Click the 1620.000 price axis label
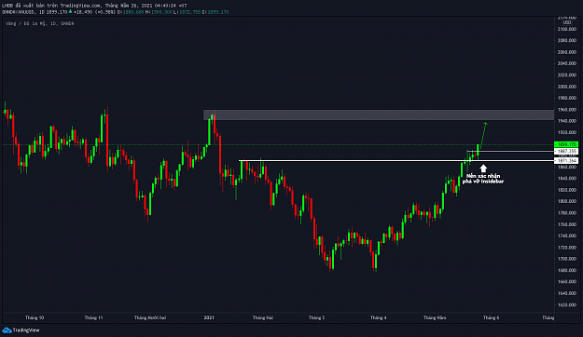583x337 pixels. [567, 304]
